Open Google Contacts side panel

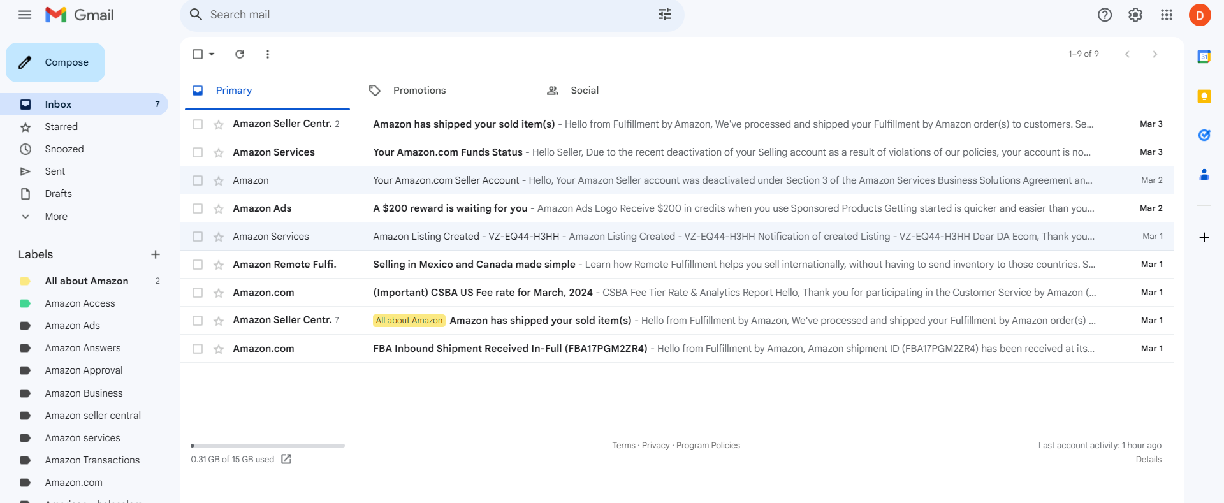point(1204,174)
